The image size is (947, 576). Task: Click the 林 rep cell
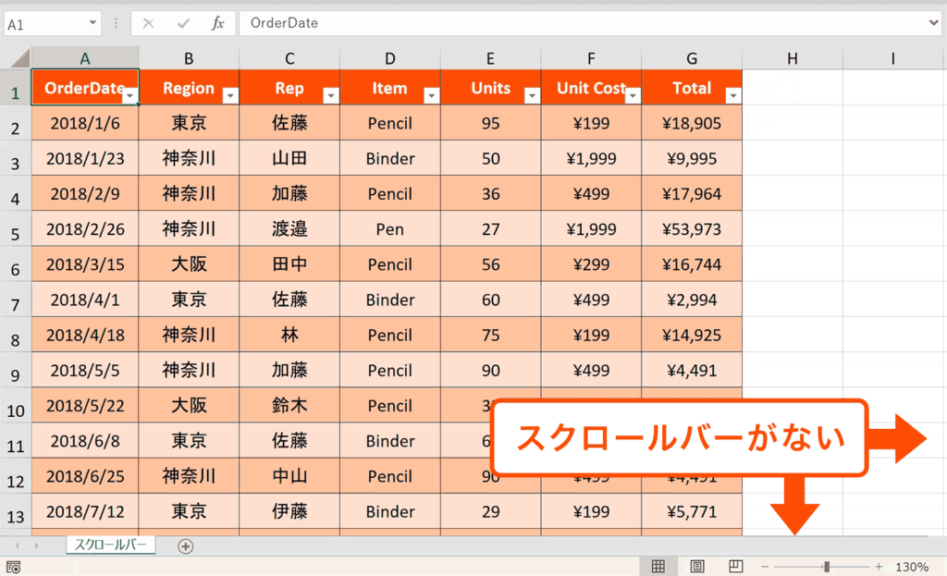coord(289,335)
